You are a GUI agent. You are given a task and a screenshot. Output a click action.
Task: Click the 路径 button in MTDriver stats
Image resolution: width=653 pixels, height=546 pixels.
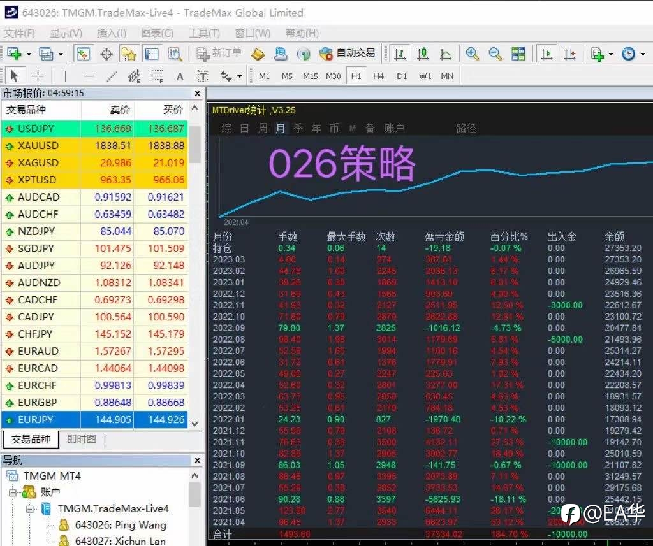point(466,128)
